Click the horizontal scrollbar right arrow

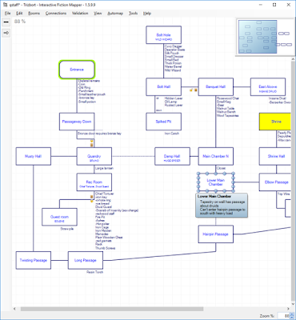287,309
